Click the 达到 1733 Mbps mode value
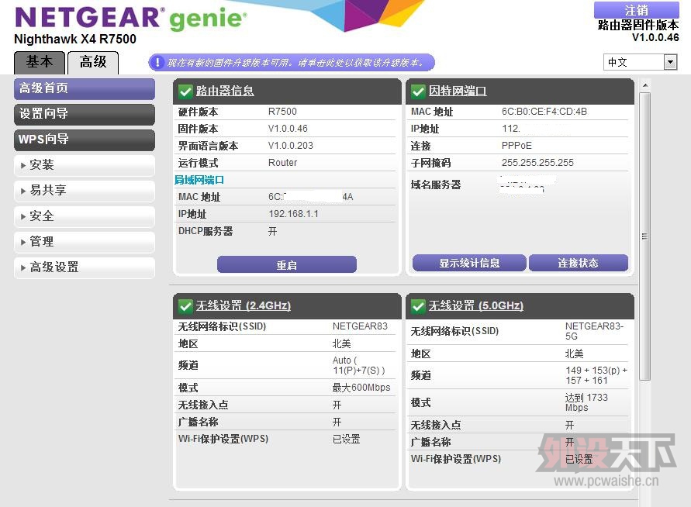Viewport: 691px width, 507px height. (x=586, y=402)
